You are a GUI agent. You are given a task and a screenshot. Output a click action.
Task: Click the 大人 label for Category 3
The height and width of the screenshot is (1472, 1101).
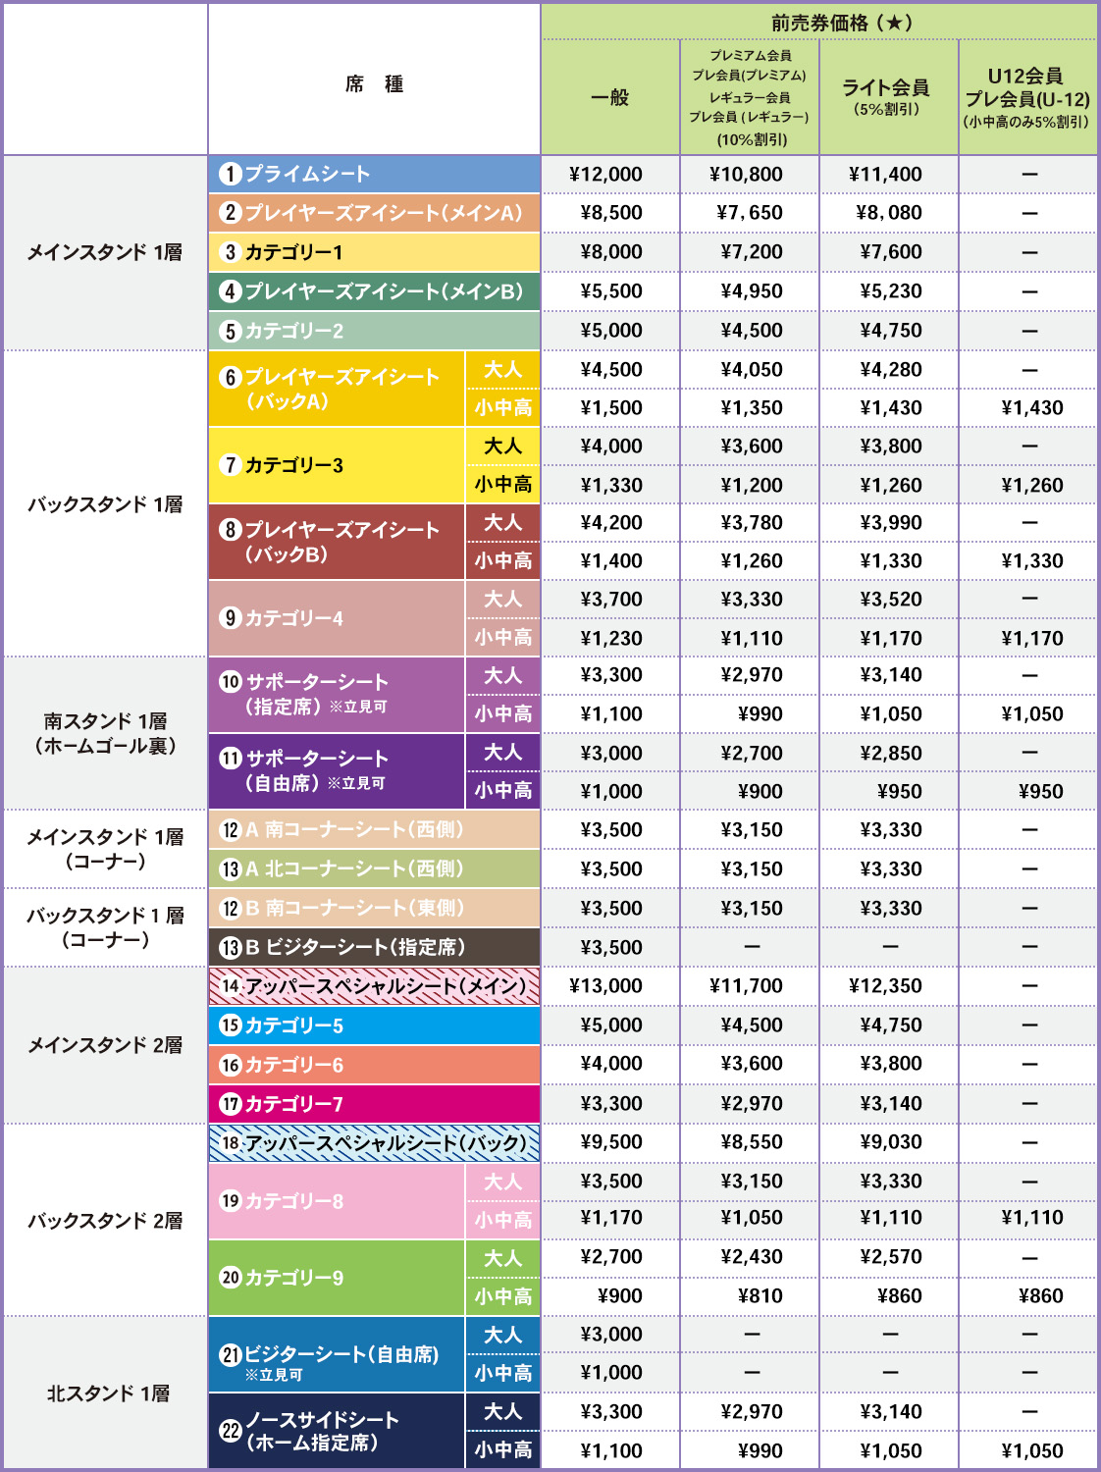pos(502,447)
